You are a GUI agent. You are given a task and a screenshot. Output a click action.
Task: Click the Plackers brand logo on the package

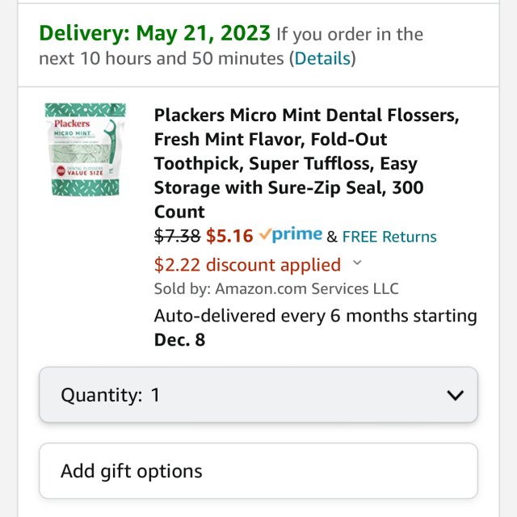click(x=72, y=124)
